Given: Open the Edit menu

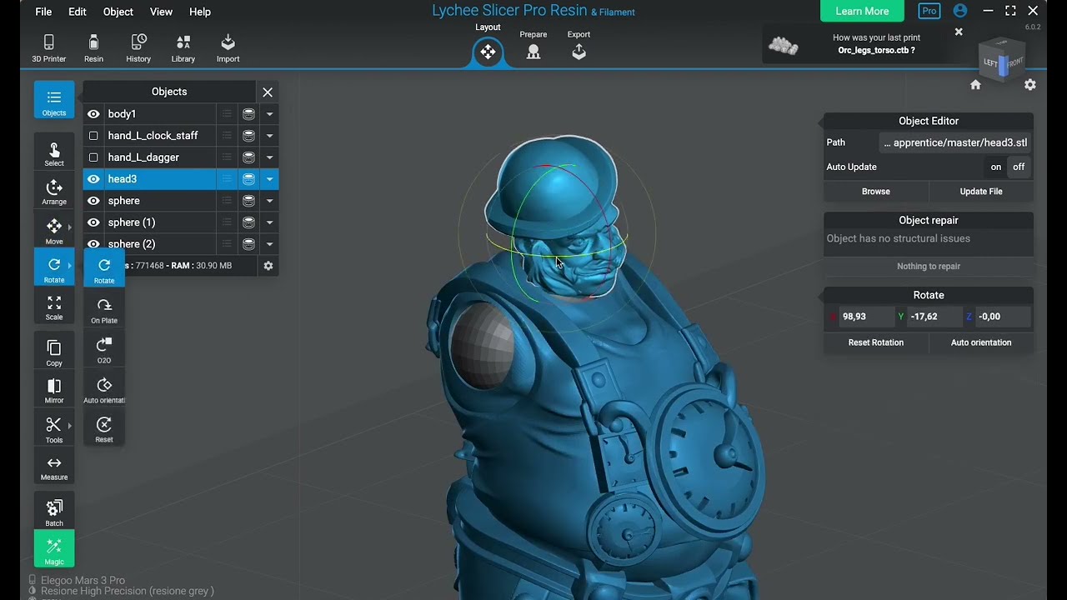Looking at the screenshot, I should click(78, 12).
